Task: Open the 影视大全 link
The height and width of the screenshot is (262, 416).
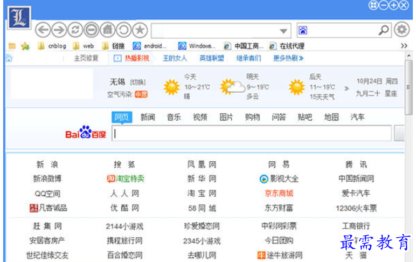Action: click(x=279, y=179)
